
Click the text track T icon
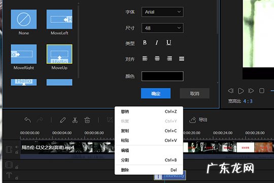tap(9, 175)
